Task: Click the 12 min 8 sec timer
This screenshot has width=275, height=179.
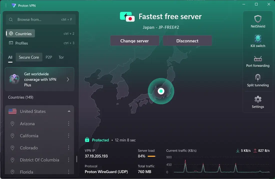Action: (x=125, y=140)
